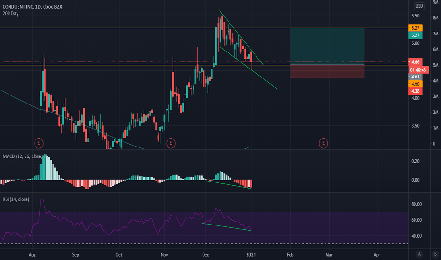Click the Sep label on time axis

(x=75, y=255)
